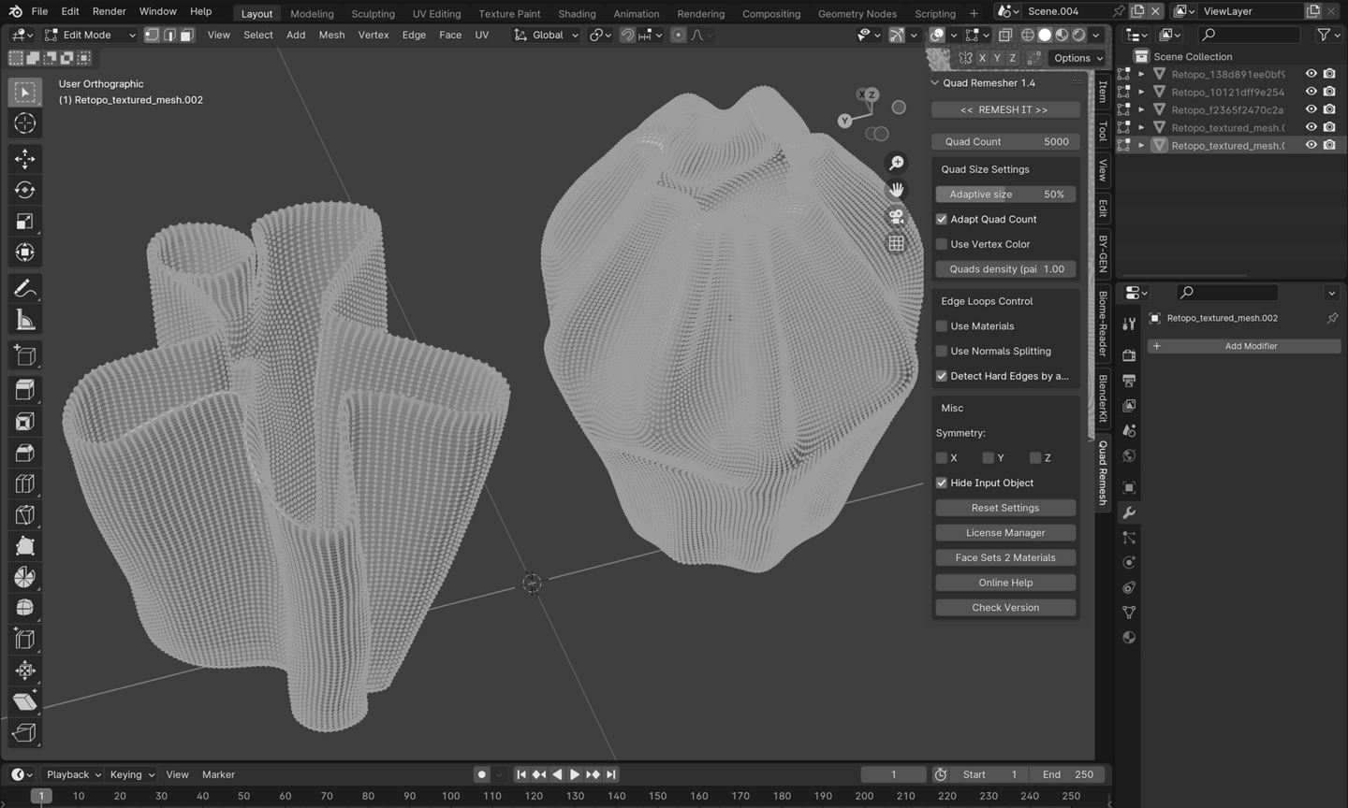
Task: Select the Rotate tool
Action: [25, 190]
